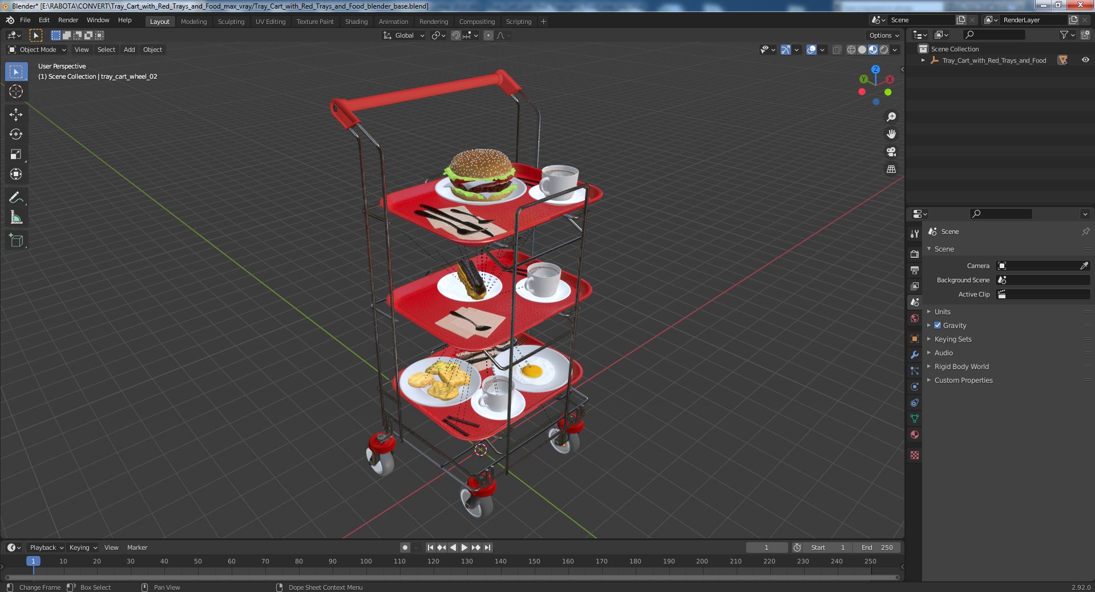Expand Tray_Cart_with_Red_Trays_and_Food collection
The image size is (1095, 592).
click(x=923, y=60)
